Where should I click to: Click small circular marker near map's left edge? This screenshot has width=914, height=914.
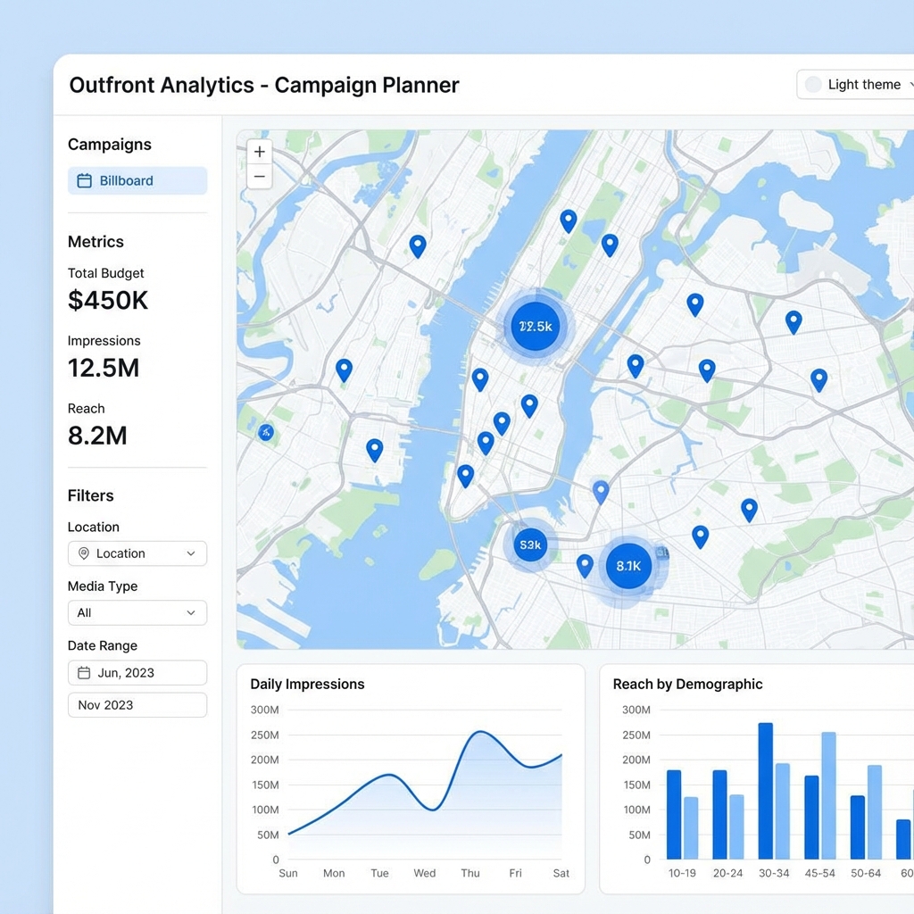tap(265, 433)
